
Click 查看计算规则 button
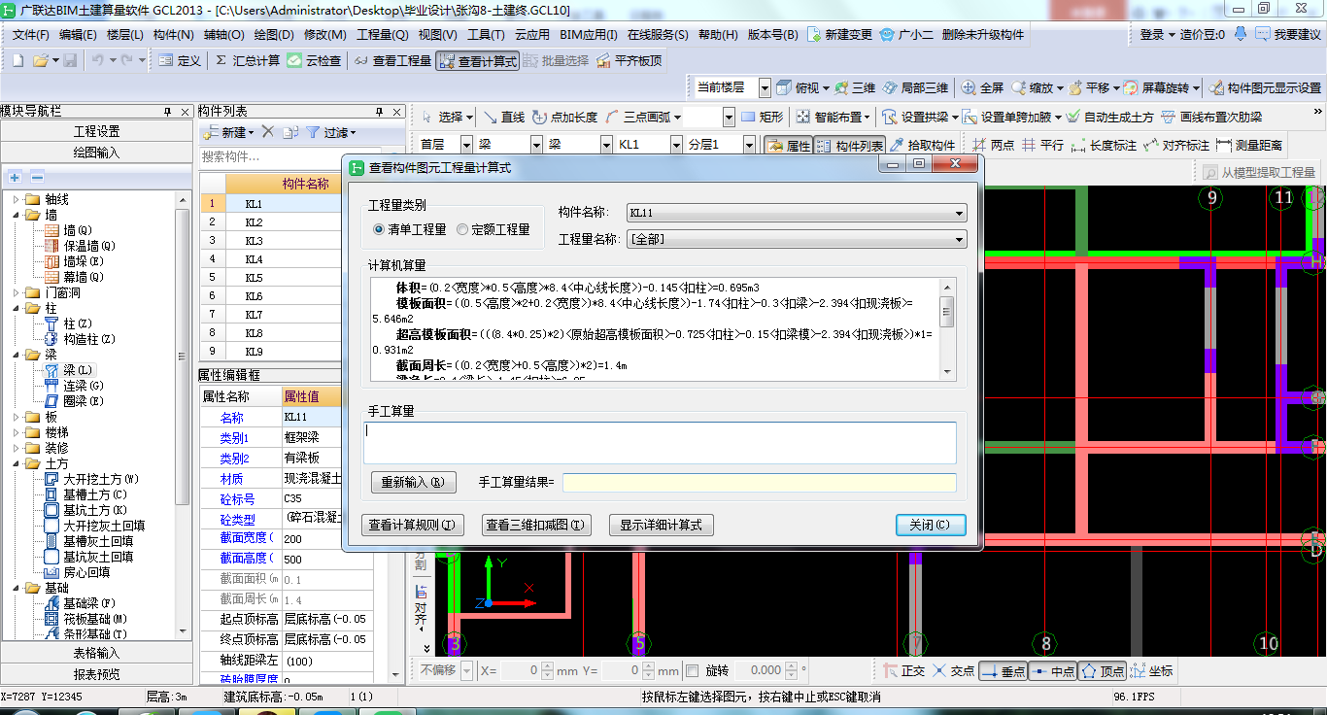412,525
